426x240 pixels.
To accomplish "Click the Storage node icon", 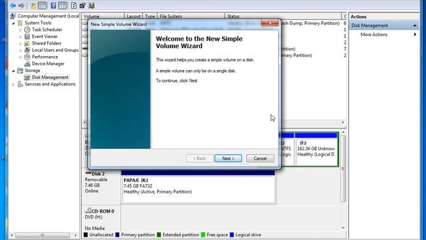I will pos(20,71).
